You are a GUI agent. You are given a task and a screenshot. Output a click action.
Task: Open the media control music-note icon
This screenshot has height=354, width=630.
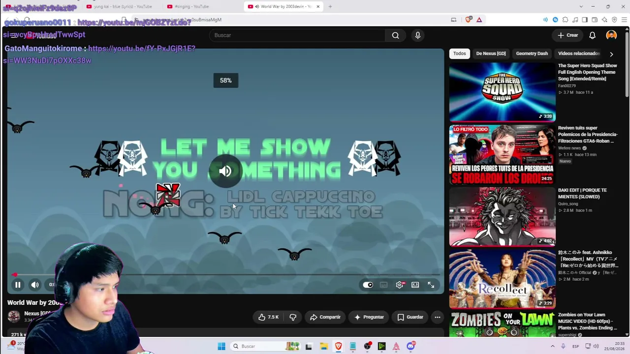click(x=575, y=20)
